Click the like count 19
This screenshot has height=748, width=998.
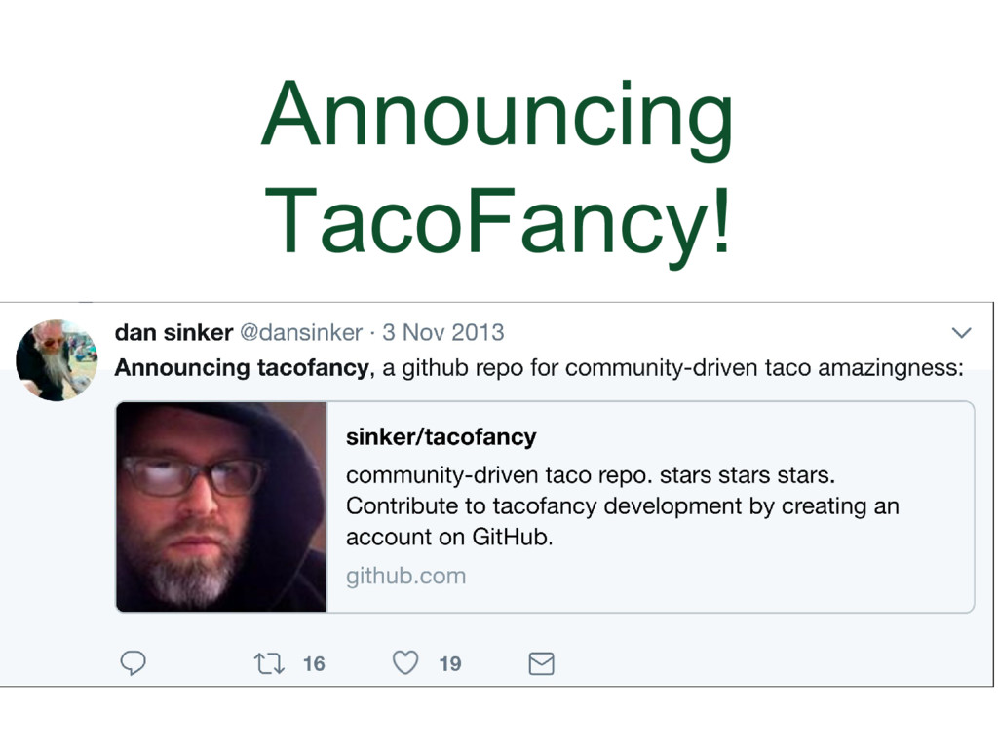coord(449,664)
